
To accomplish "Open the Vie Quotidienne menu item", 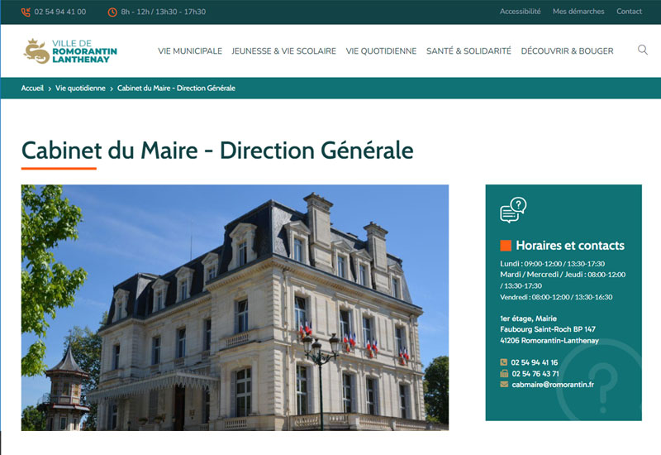I will pos(381,50).
